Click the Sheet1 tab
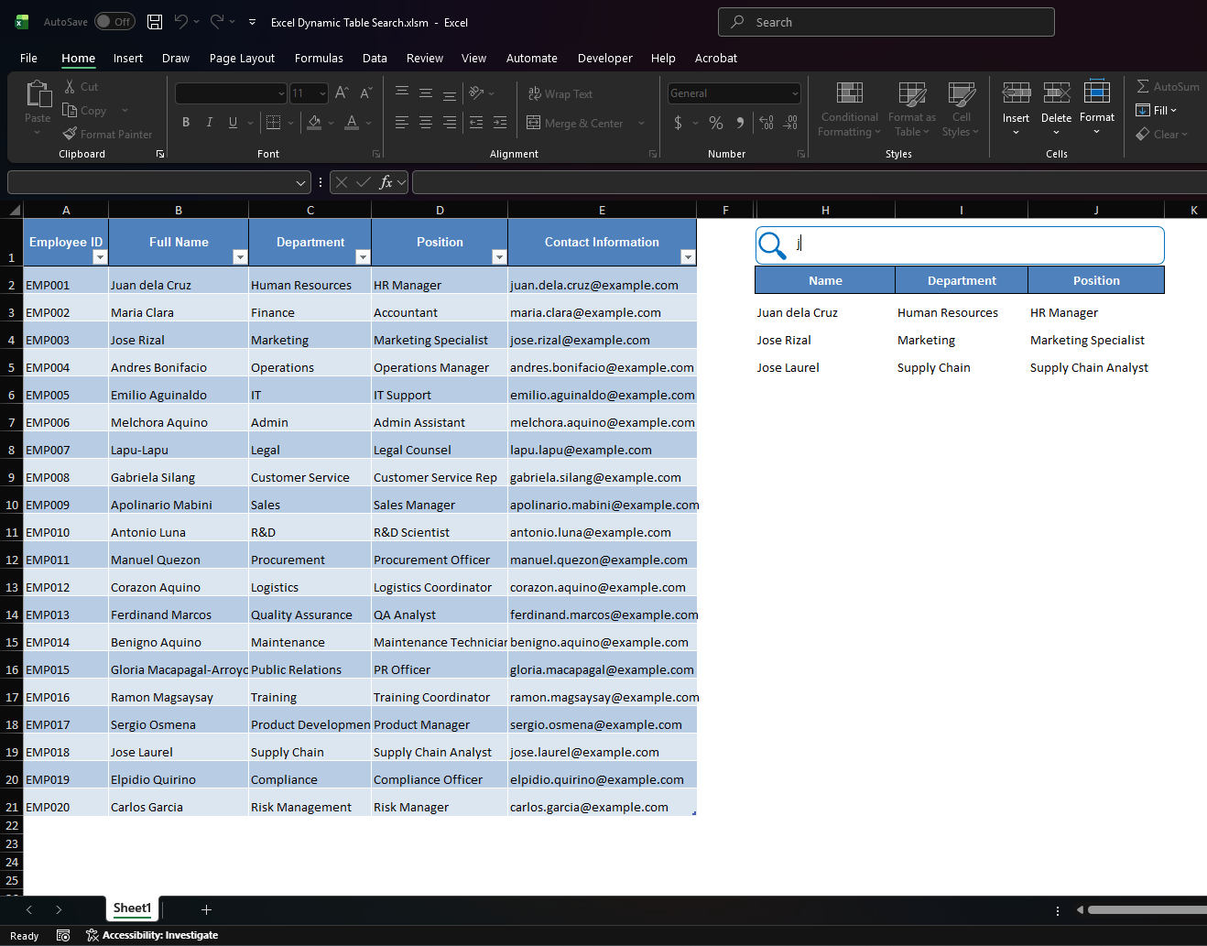Viewport: 1207px width, 946px height. pyautogui.click(x=132, y=908)
